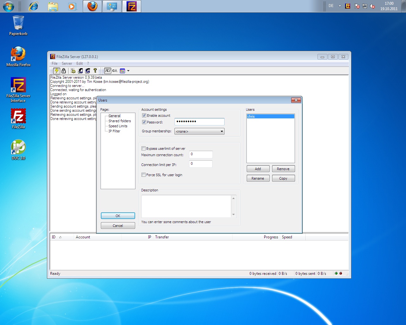Open the Edit menu
Image resolution: width=406 pixels, height=325 pixels.
(x=80, y=63)
